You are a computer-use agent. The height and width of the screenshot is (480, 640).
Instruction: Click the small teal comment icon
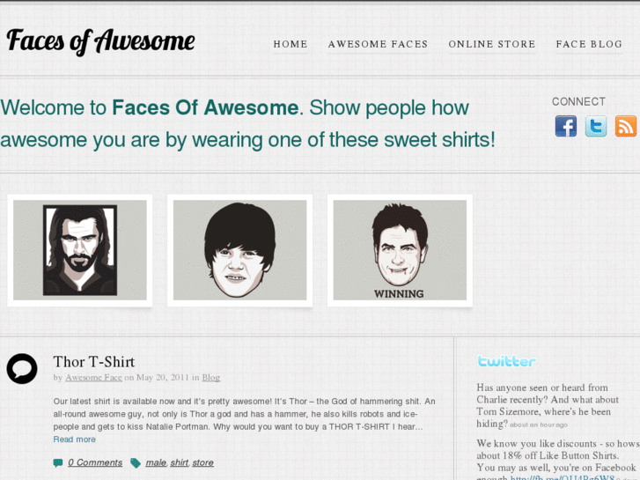(x=58, y=463)
